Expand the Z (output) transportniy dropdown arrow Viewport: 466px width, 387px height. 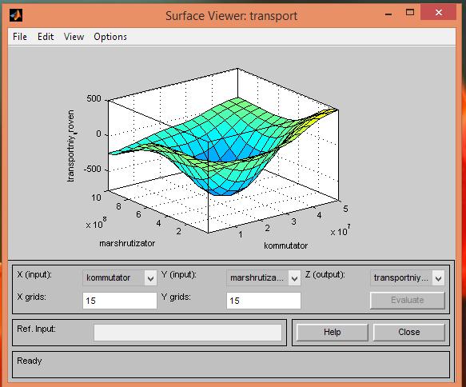(438, 278)
